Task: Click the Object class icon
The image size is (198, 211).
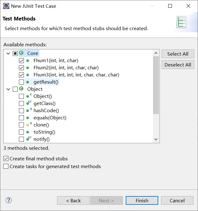Action: click(21, 89)
